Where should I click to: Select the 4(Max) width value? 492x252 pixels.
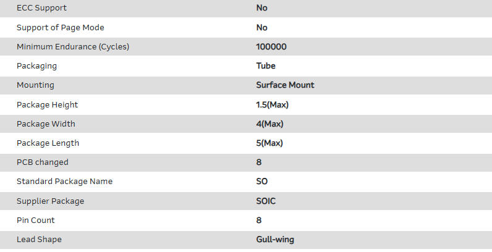tap(269, 124)
